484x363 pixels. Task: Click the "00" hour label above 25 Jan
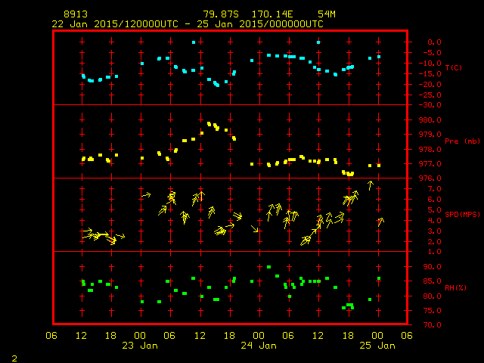[377, 335]
